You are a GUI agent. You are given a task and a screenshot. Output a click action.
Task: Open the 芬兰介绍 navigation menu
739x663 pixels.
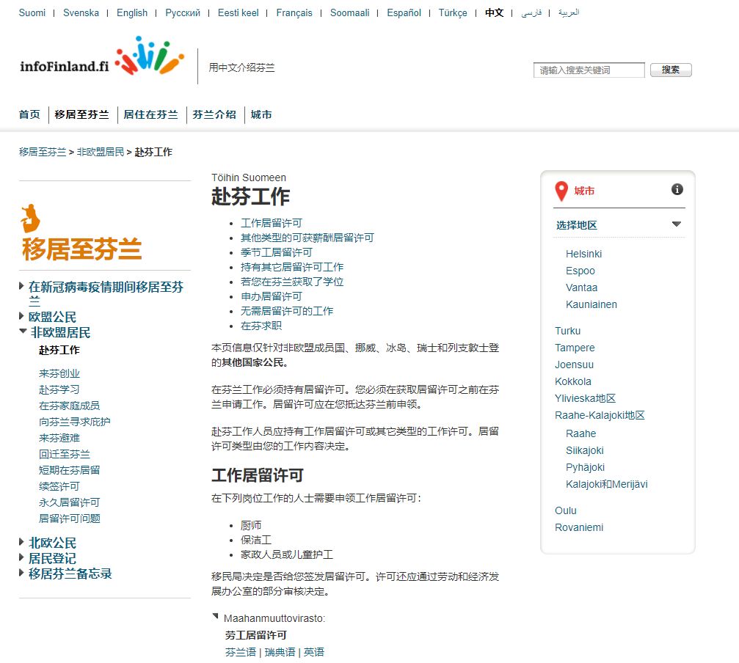[x=214, y=114]
